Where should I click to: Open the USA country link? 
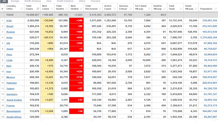9,21
